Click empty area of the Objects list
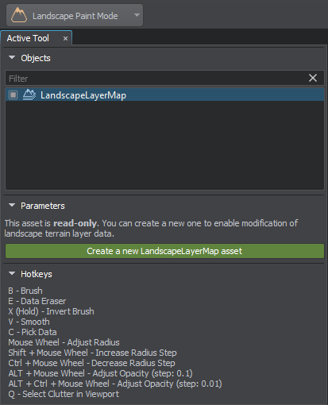This screenshot has width=328, height=405. tap(164, 145)
